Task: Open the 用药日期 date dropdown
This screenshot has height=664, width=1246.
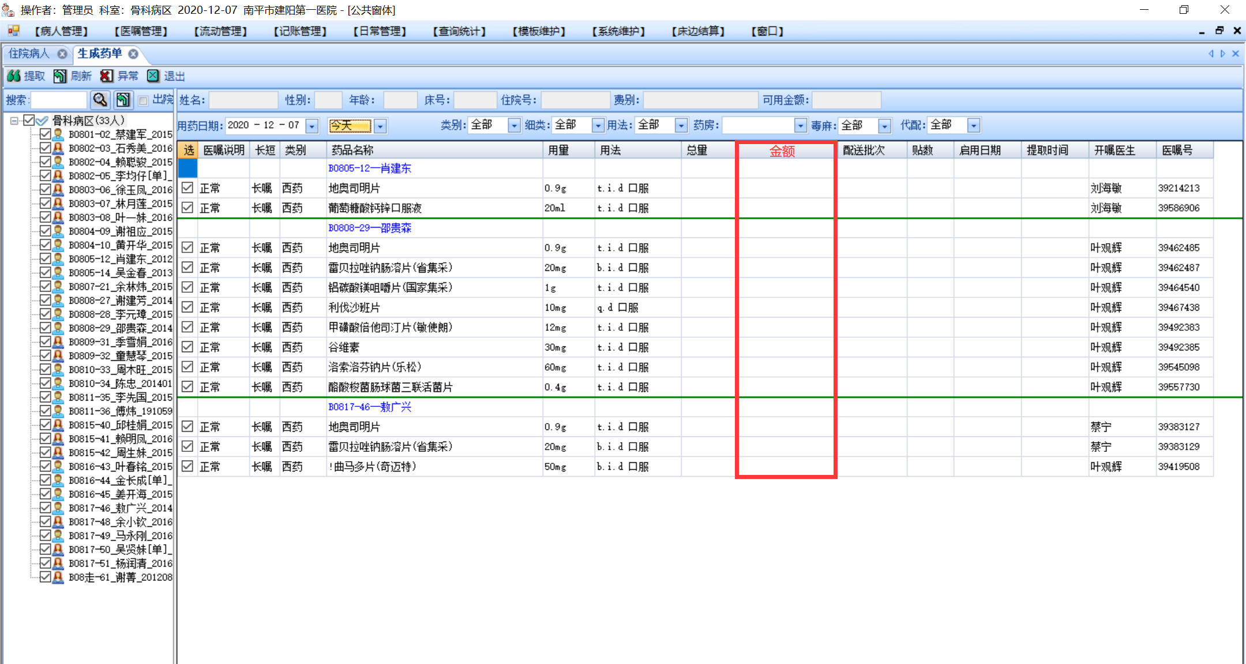Action: coord(312,126)
